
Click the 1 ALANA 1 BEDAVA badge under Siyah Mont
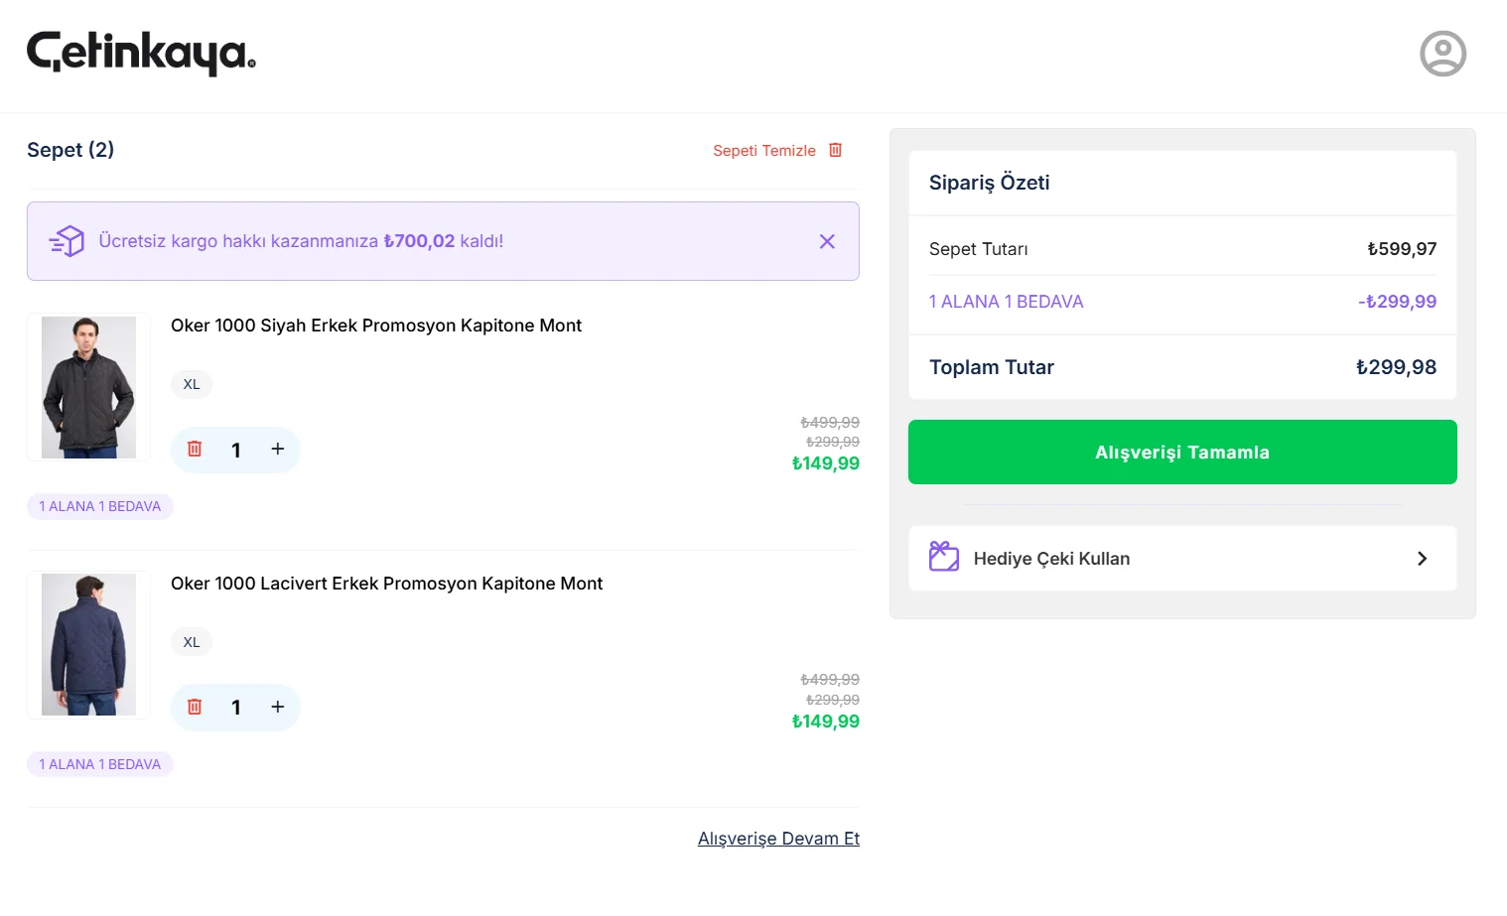coord(99,506)
